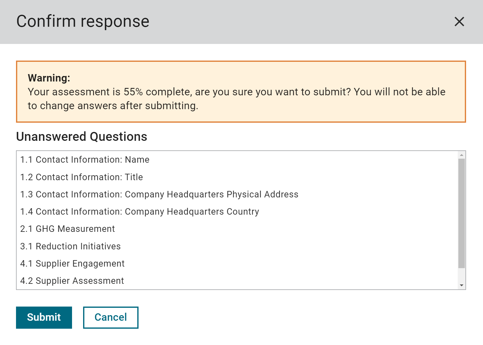This screenshot has height=345, width=483.
Task: Click the unanswered questions scrollbar thumb
Action: pyautogui.click(x=461, y=213)
